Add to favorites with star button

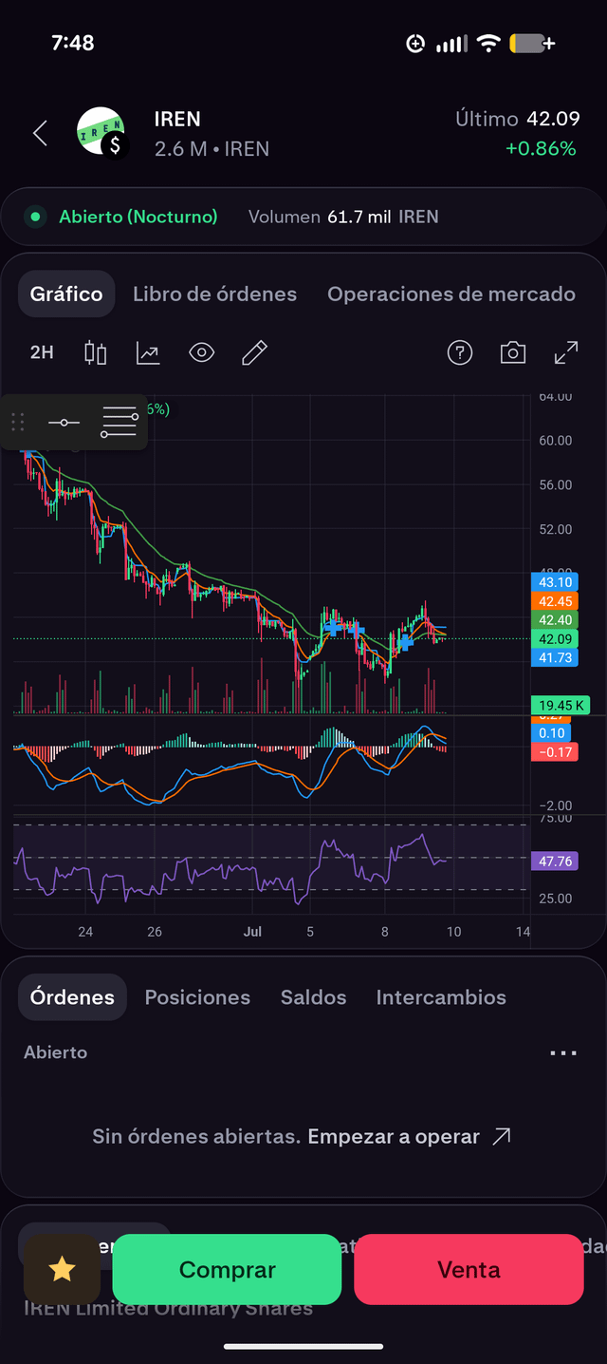(62, 1269)
